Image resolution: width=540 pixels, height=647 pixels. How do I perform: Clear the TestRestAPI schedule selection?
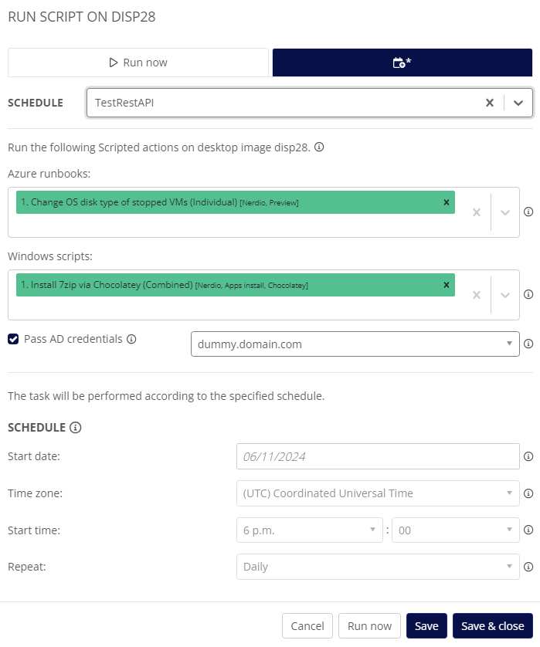click(490, 103)
